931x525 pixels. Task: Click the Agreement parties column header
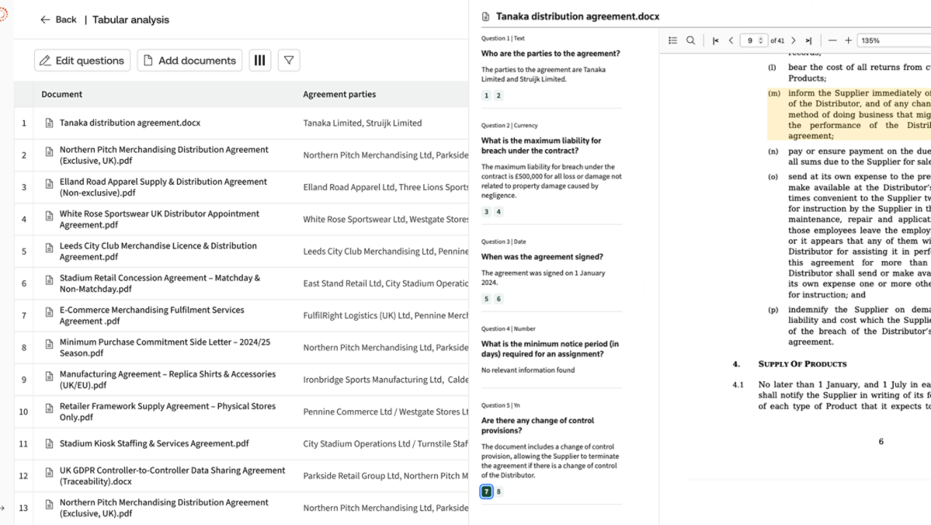[340, 94]
